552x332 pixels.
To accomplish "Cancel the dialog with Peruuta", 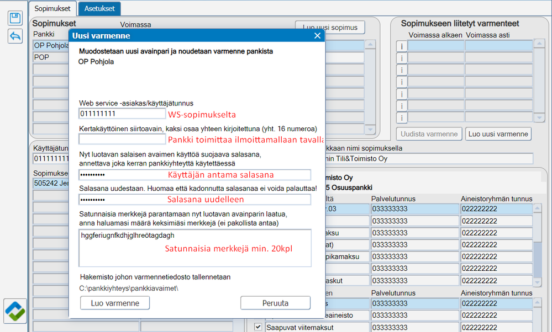I will point(275,303).
